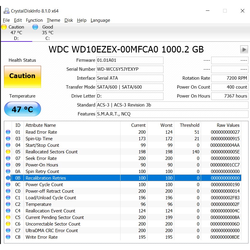Open the File menu
This screenshot has width=250, height=250.
pos(6,20)
